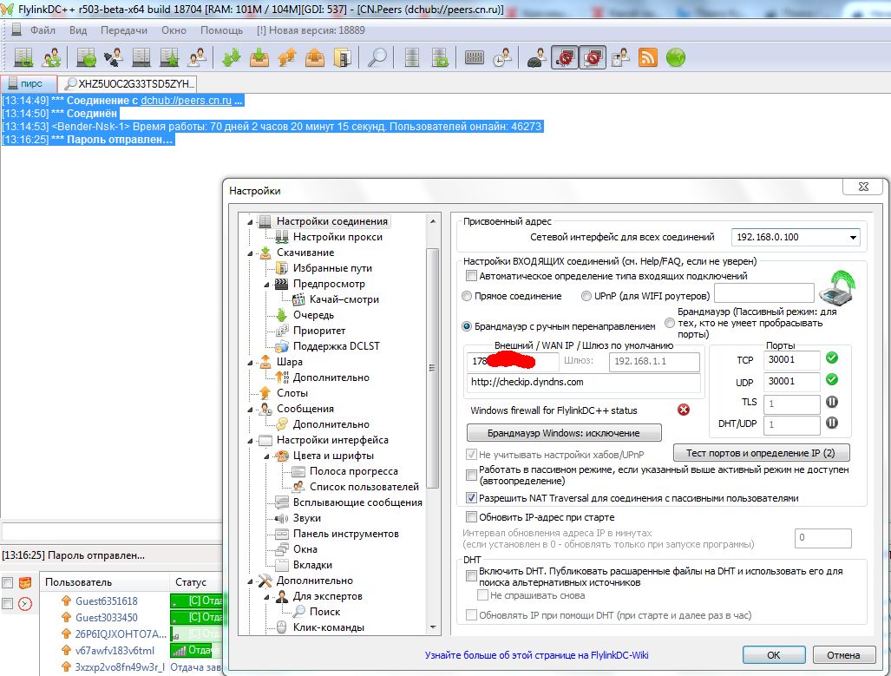891x676 pixels.
Task: Click the settings tree scrollbar thumb
Action: point(432,368)
